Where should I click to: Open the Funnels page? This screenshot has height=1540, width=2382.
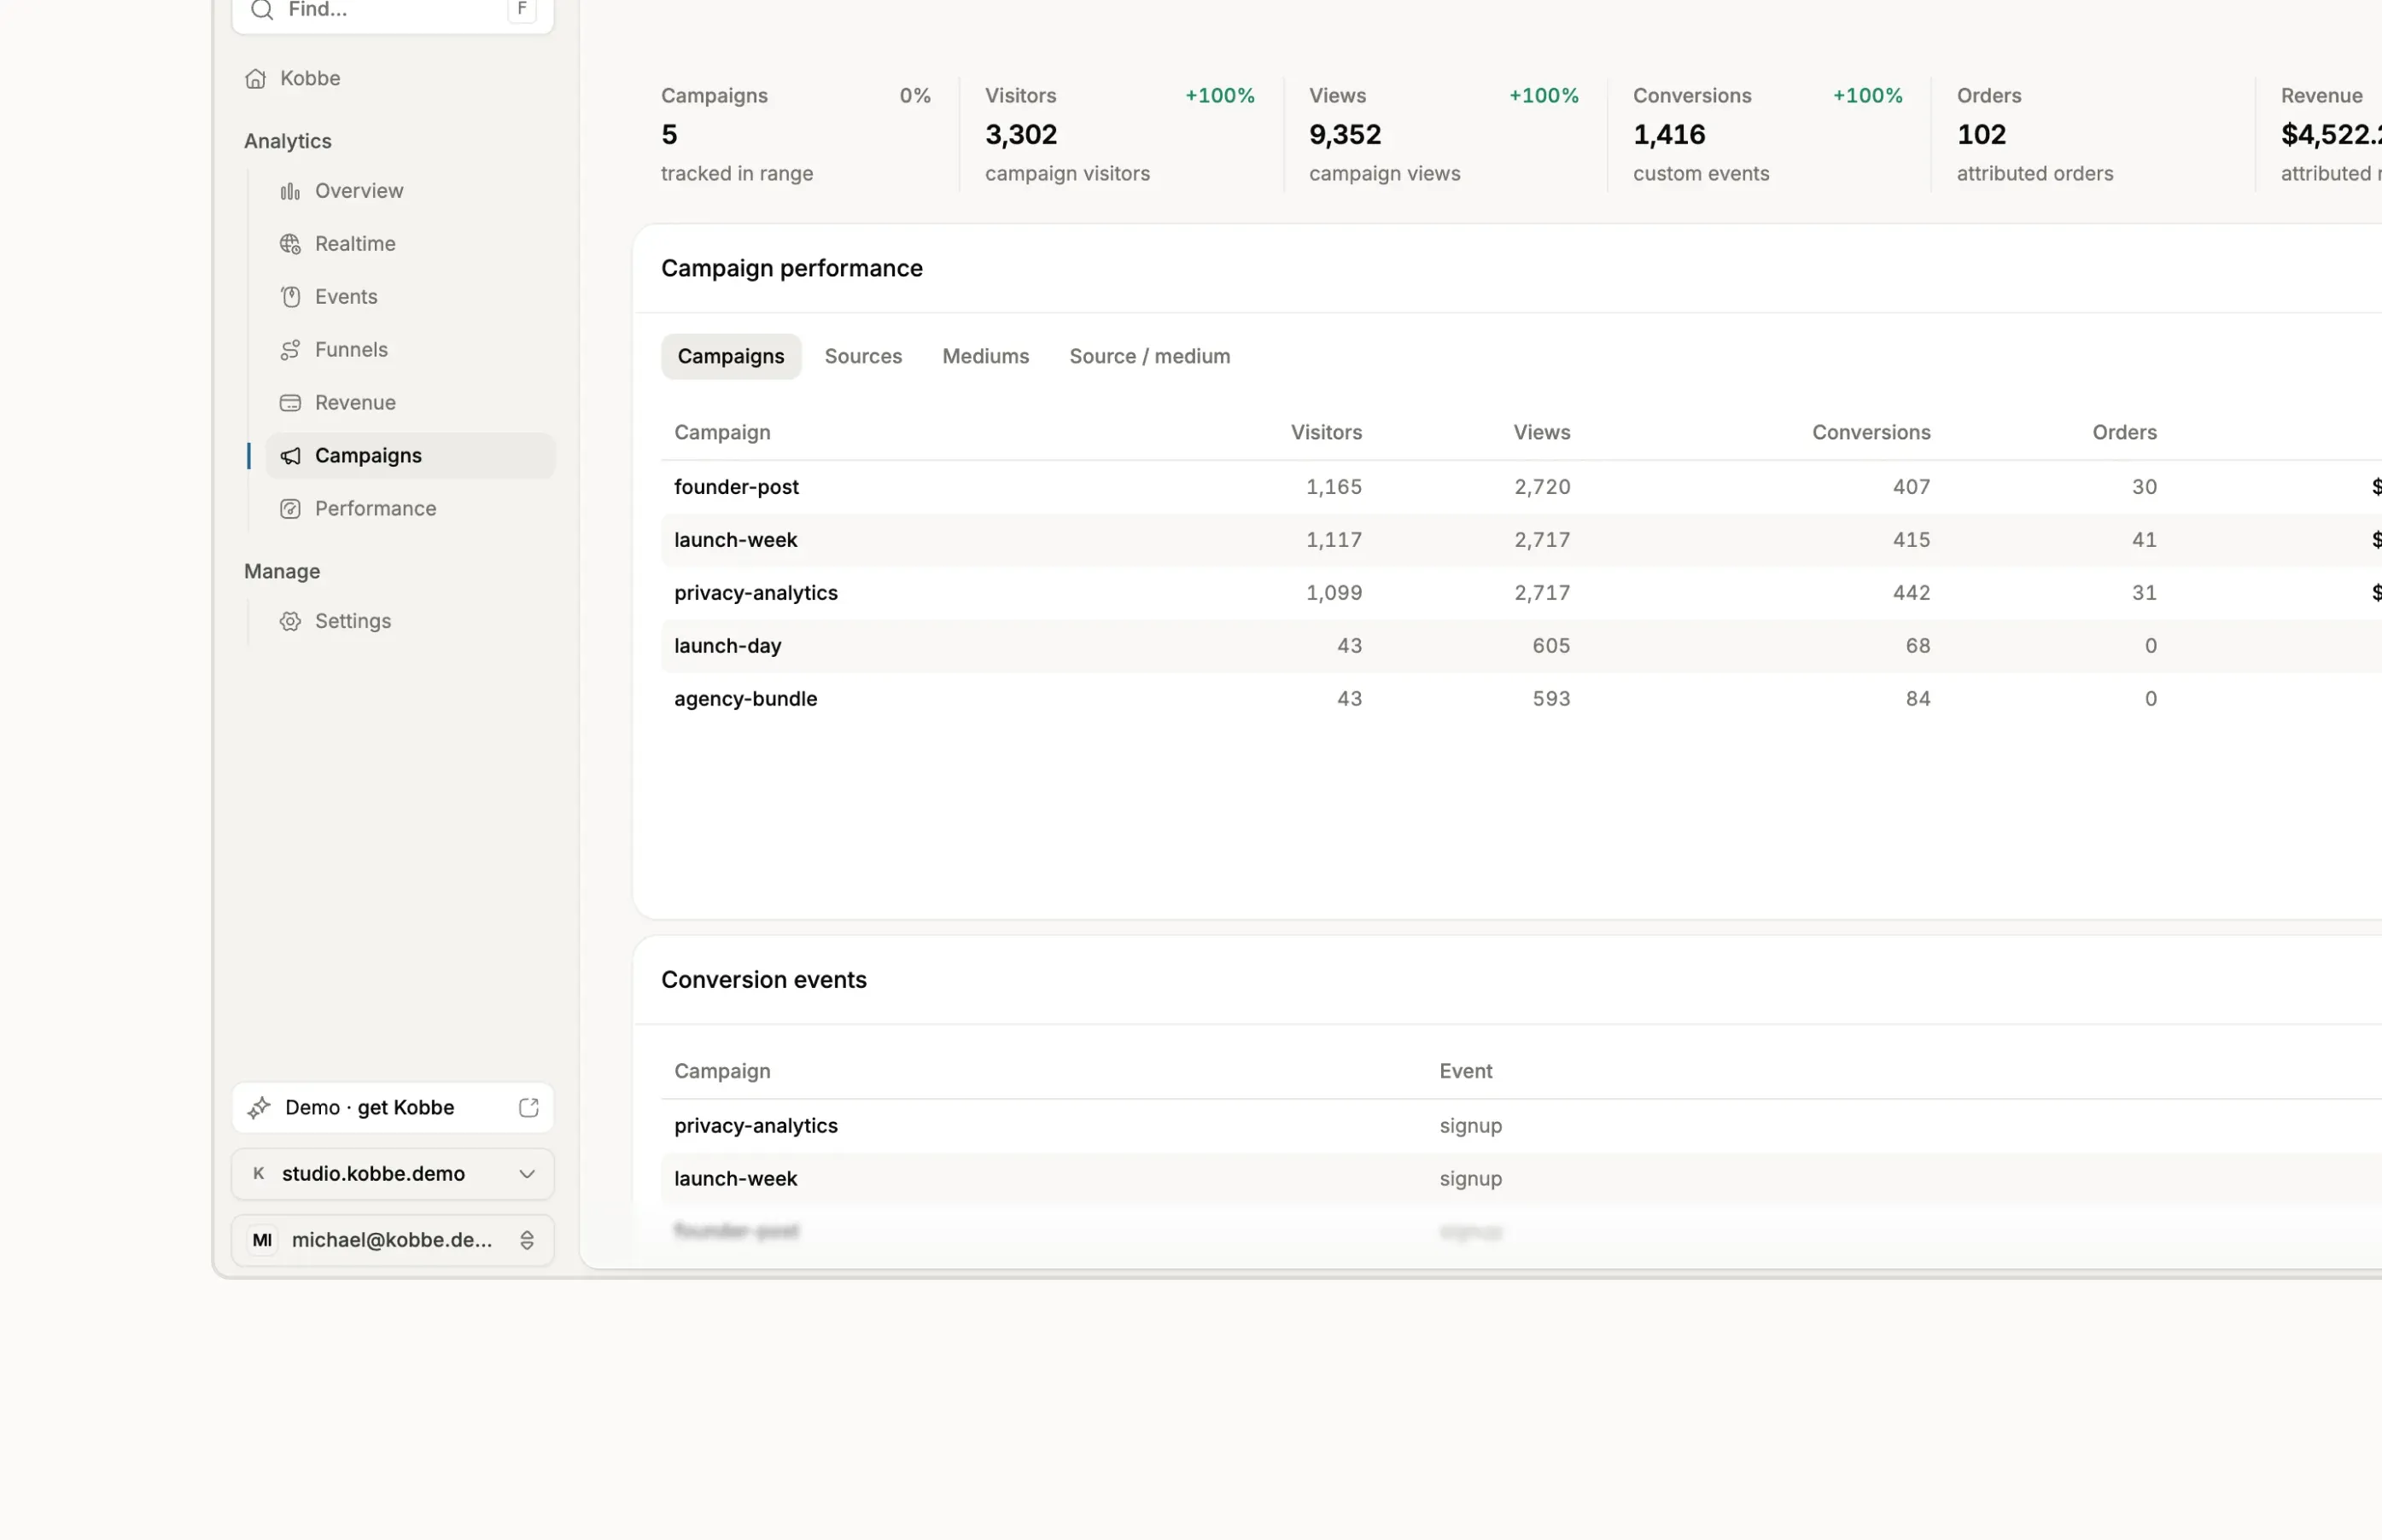pos(410,350)
